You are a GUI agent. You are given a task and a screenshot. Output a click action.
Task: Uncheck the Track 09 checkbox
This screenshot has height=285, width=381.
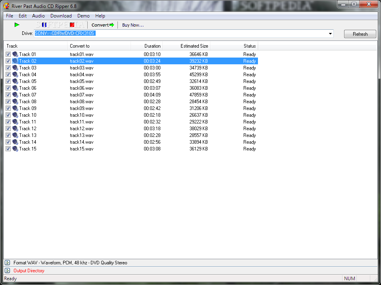8,108
